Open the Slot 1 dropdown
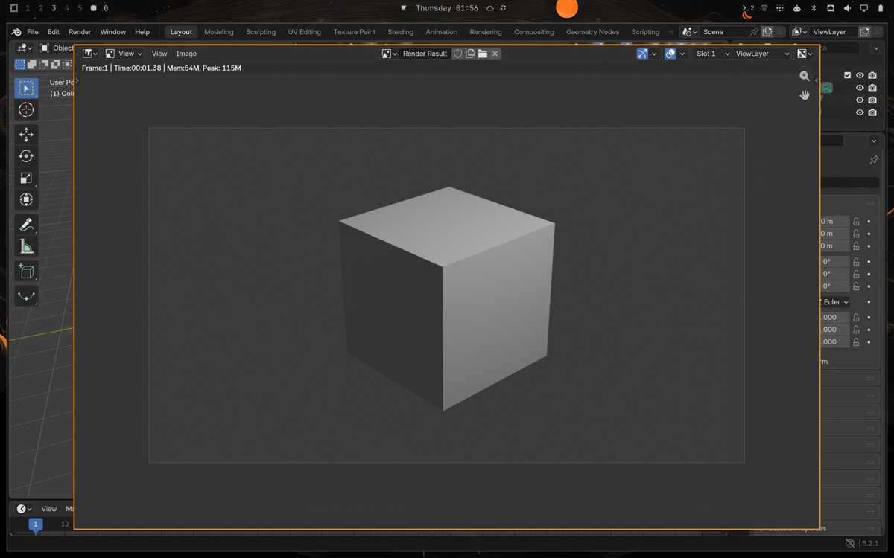 (x=712, y=54)
